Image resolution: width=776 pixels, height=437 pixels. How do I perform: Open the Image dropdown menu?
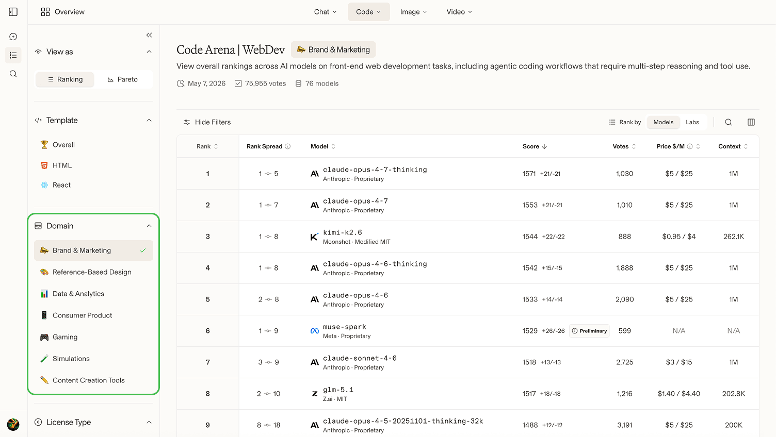pyautogui.click(x=414, y=12)
